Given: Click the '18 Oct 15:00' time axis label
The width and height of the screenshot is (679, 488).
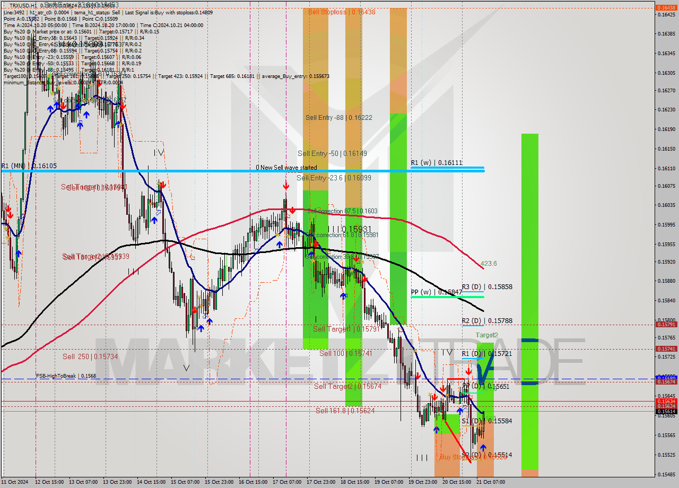Looking at the screenshot, I should click(x=354, y=482).
